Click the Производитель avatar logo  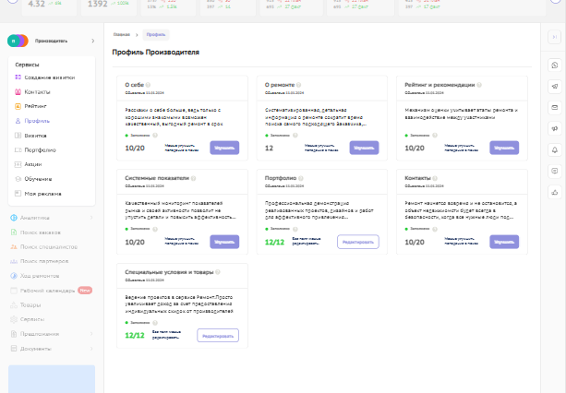[x=18, y=41]
